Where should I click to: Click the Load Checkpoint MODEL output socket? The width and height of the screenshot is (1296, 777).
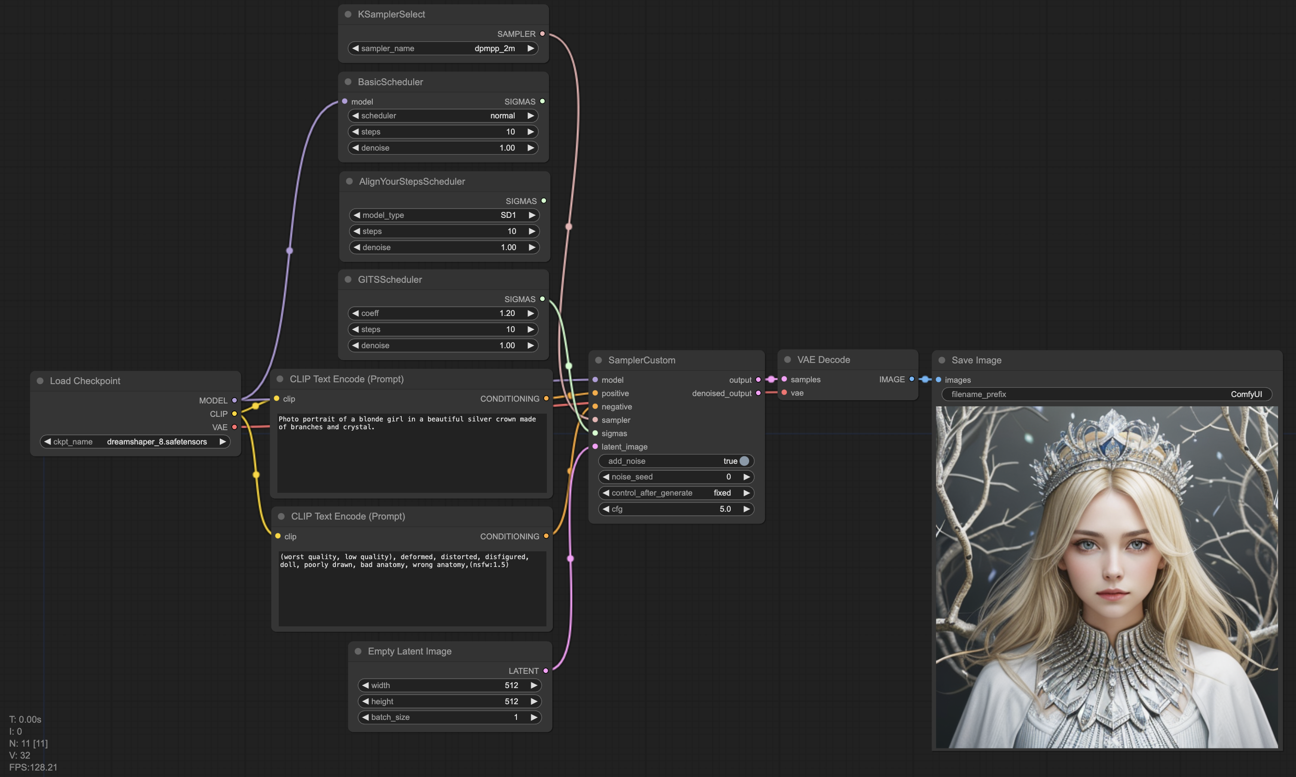click(235, 400)
